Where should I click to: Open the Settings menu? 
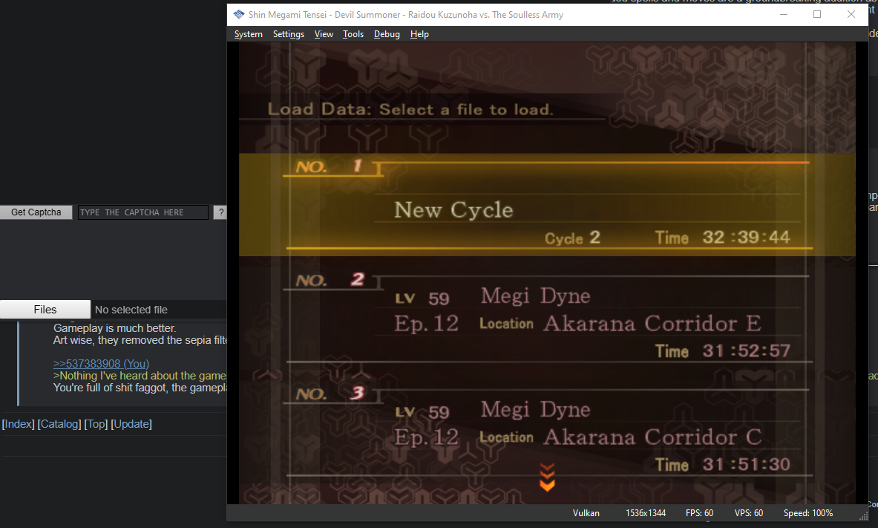click(288, 34)
